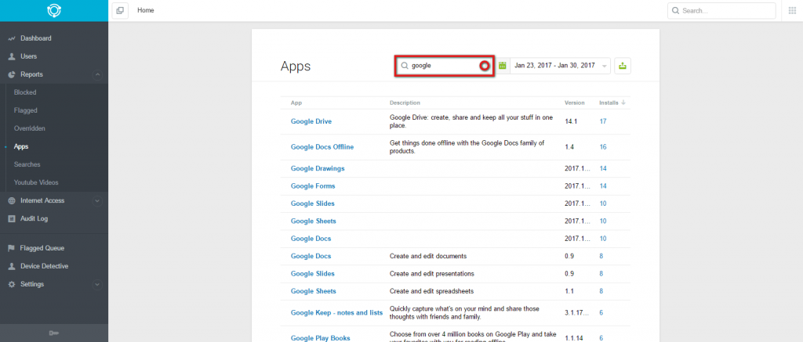Click the Version column header

[x=574, y=103]
